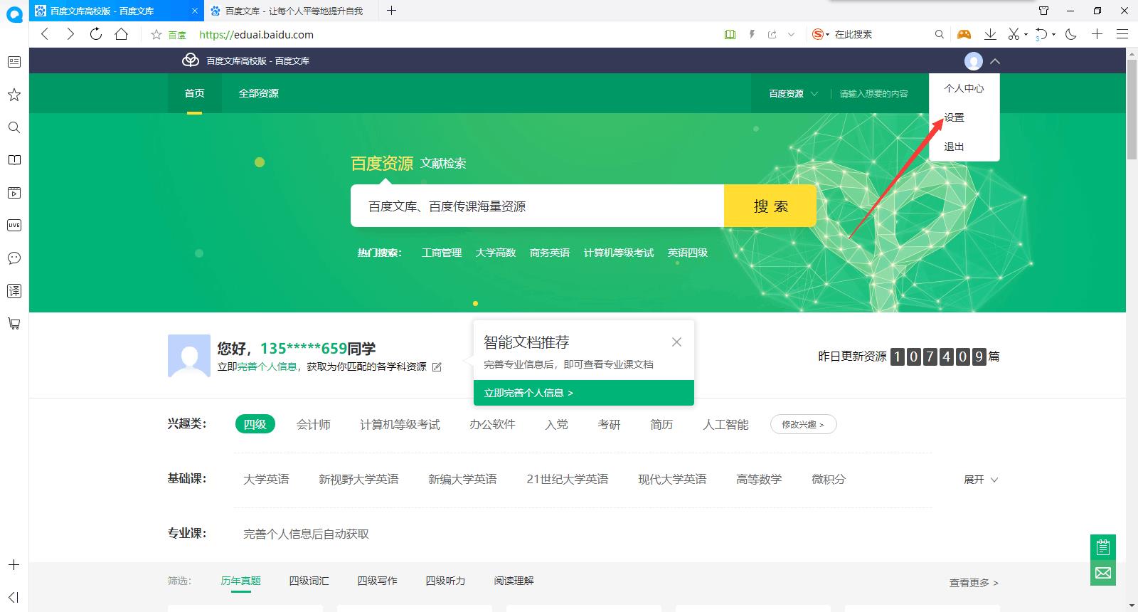The width and height of the screenshot is (1138, 612).
Task: Click the scissors screenshot tool icon
Action: point(1014,34)
